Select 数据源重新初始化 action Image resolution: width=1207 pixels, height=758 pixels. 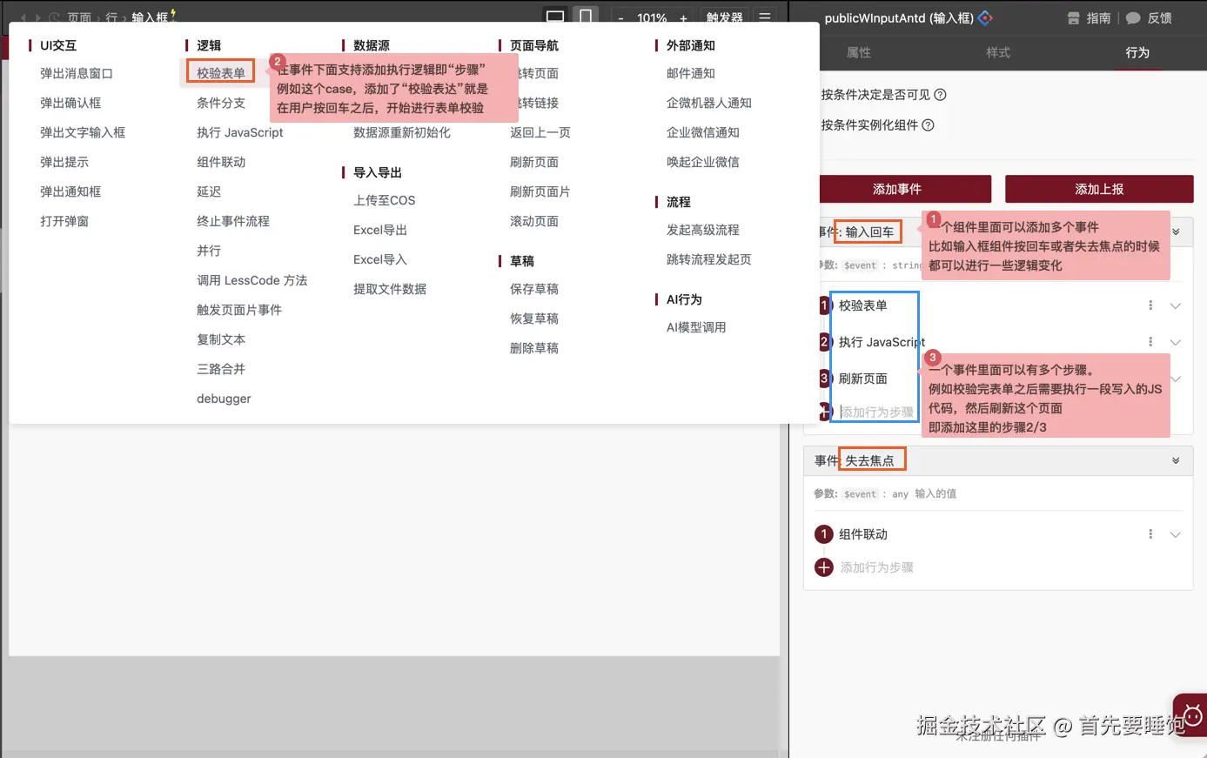(x=402, y=132)
